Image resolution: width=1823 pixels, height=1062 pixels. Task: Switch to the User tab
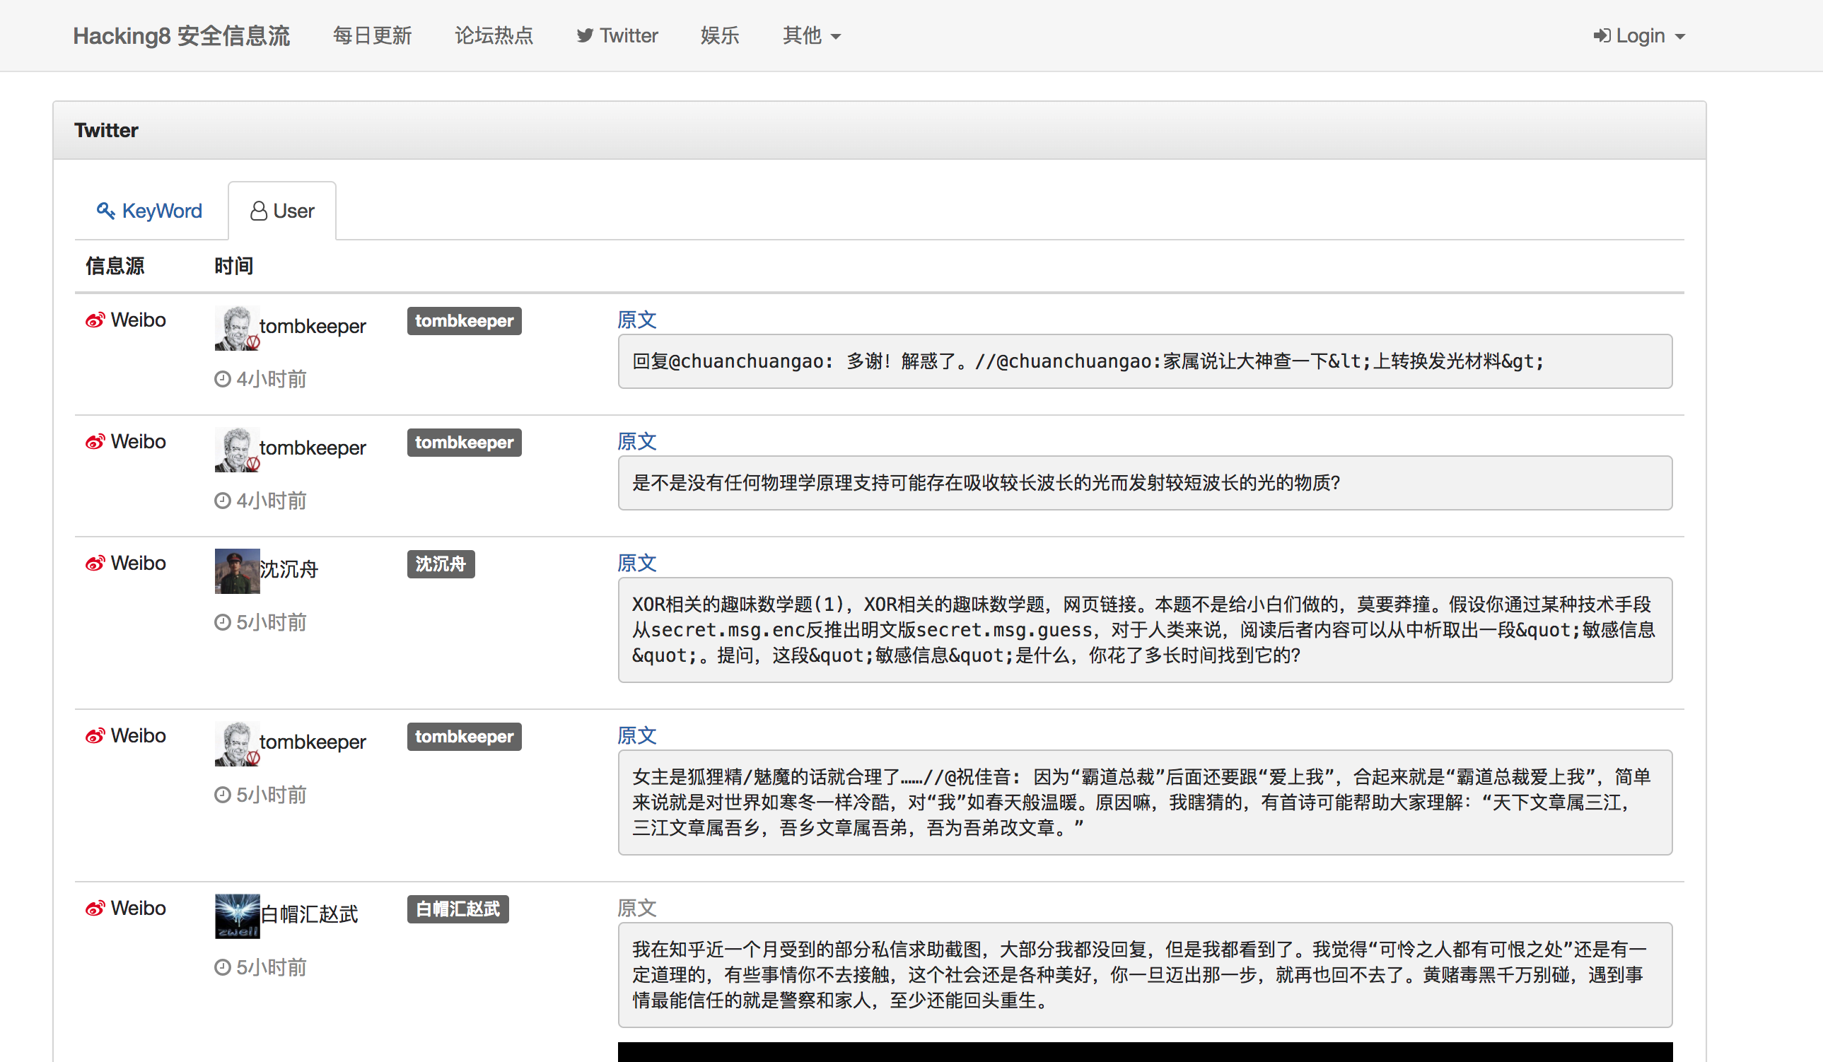[282, 211]
